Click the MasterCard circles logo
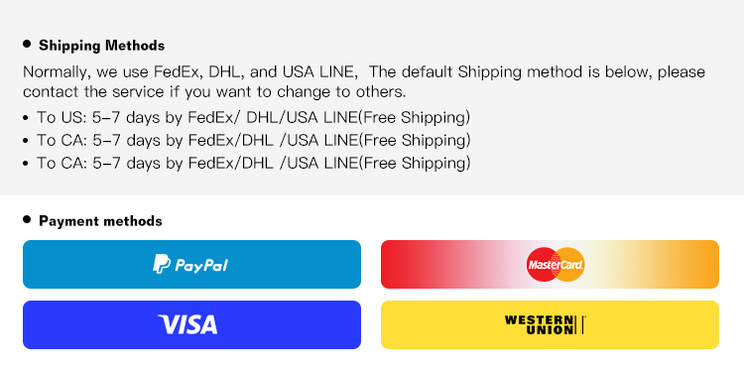 pyautogui.click(x=556, y=264)
